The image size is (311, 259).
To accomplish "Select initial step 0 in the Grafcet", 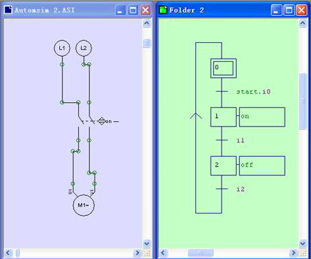I will click(224, 68).
